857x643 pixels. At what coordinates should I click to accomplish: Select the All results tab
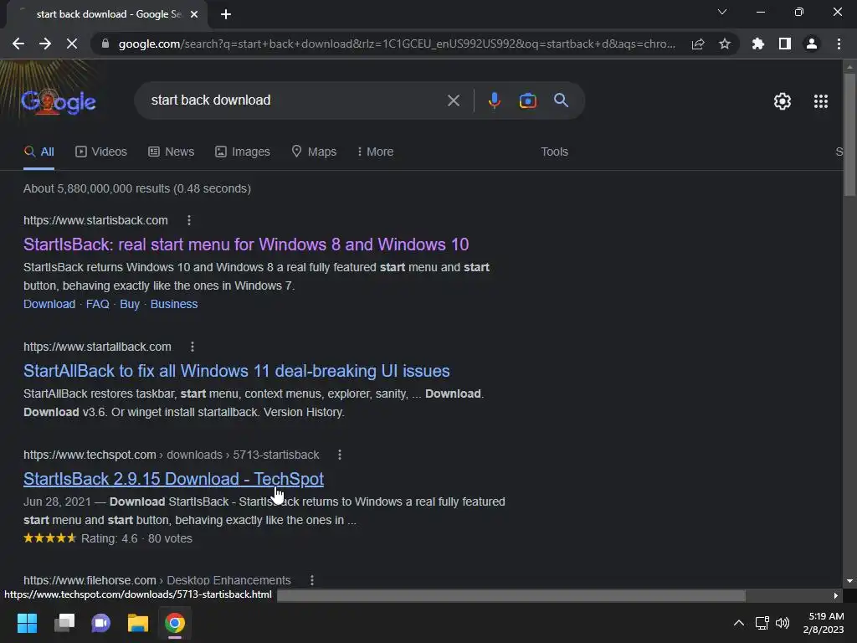[38, 152]
